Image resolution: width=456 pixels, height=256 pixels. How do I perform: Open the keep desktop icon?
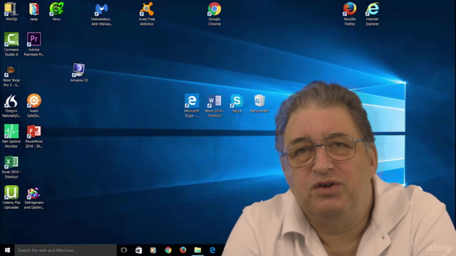click(x=33, y=11)
